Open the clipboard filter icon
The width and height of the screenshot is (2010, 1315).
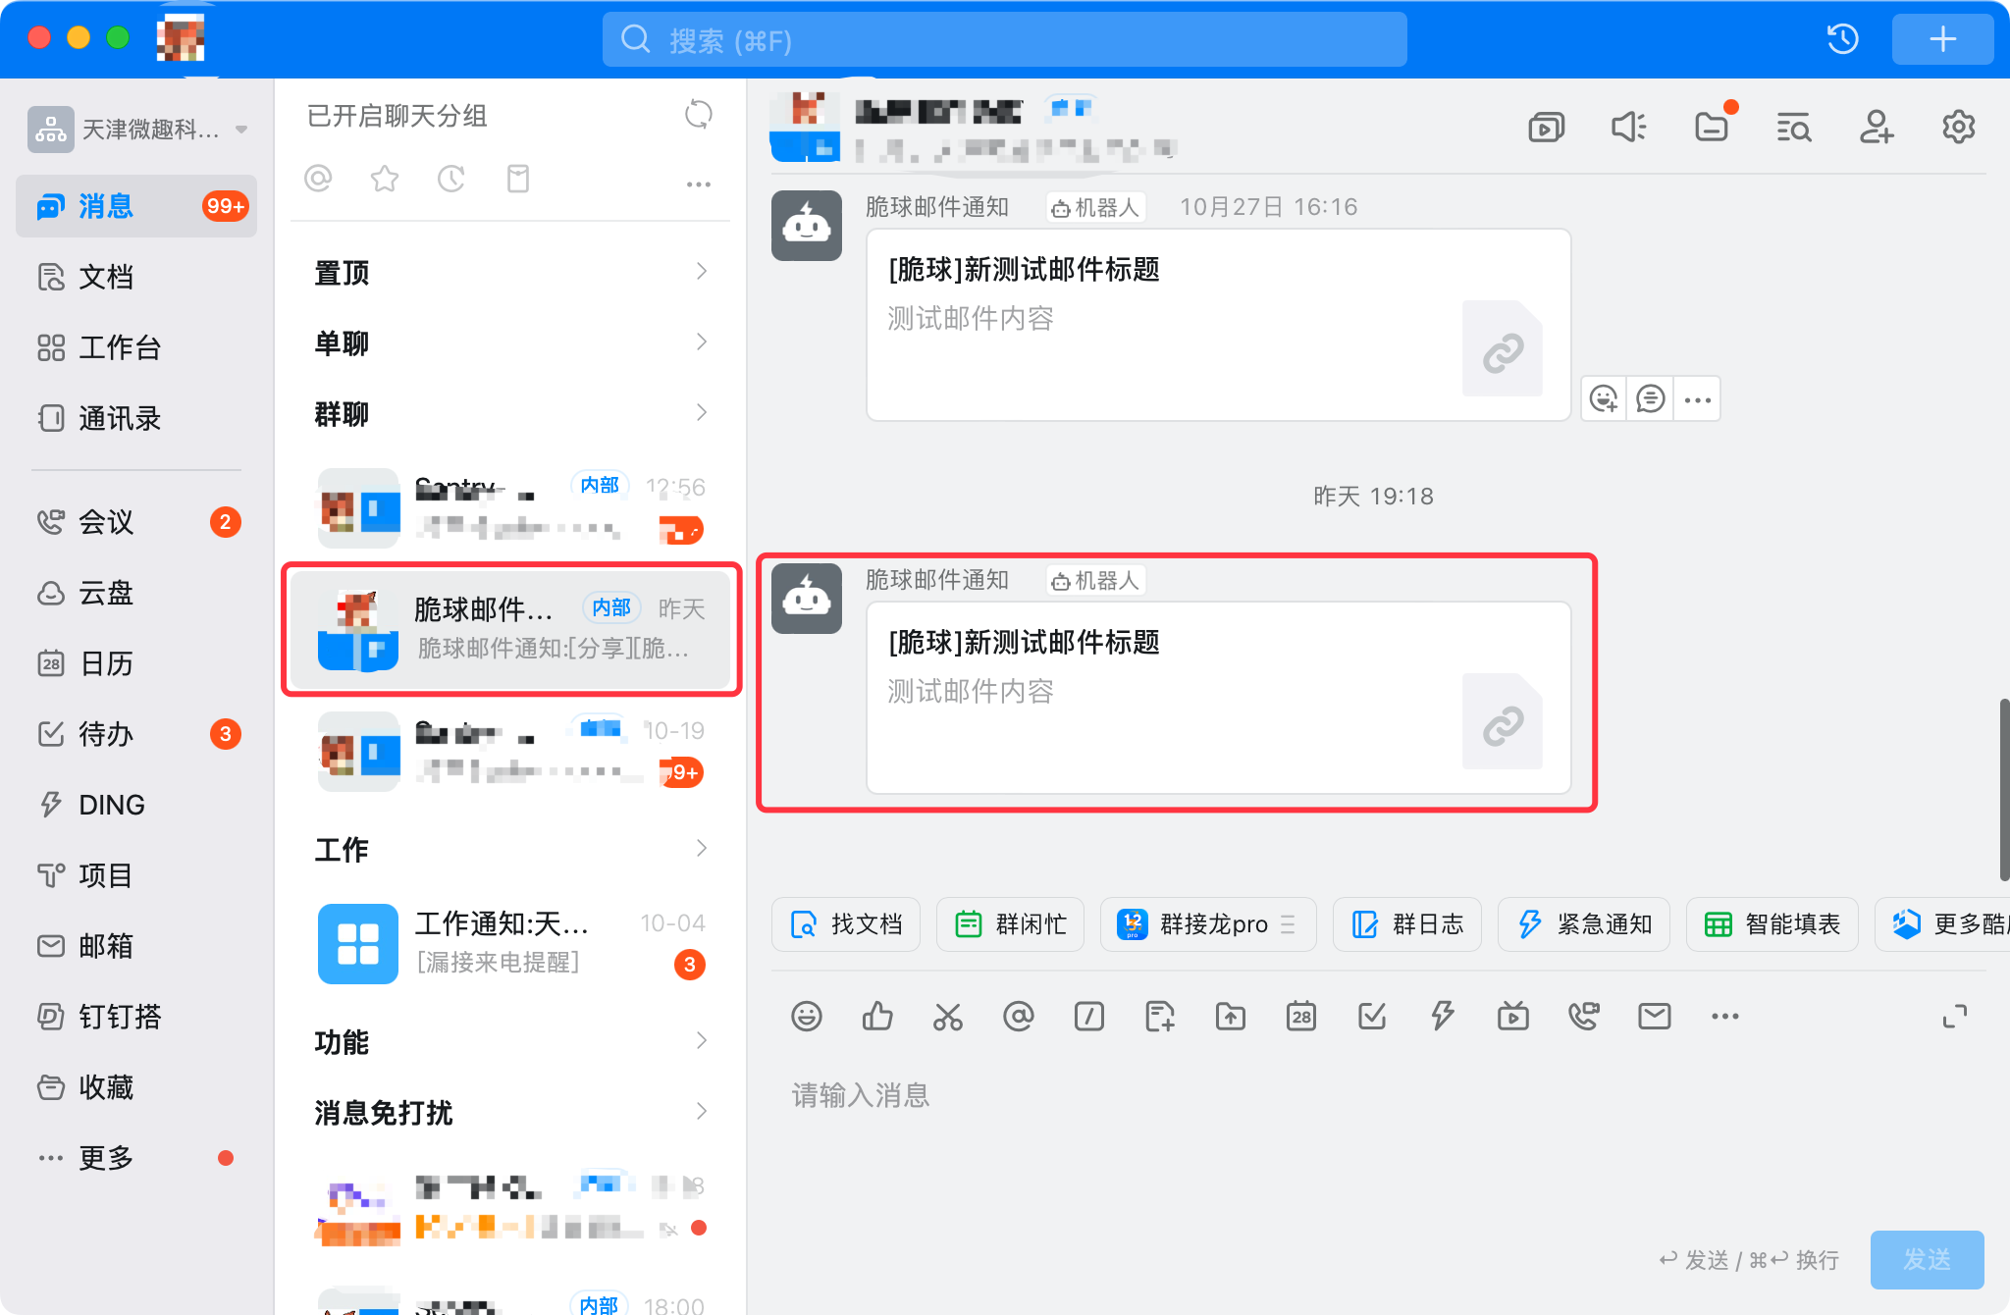point(518,179)
